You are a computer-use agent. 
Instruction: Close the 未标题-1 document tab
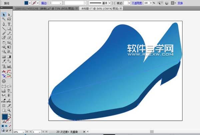point(121,9)
